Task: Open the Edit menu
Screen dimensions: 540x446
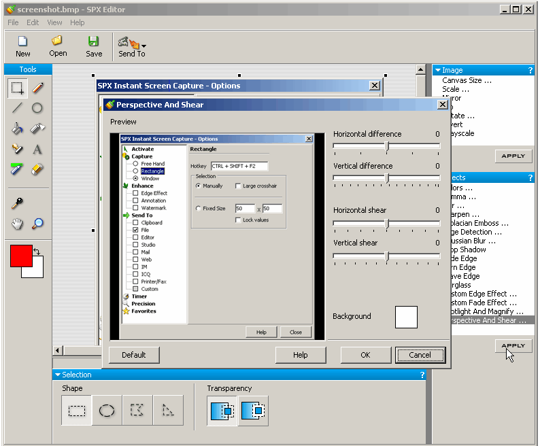Action: coord(33,22)
